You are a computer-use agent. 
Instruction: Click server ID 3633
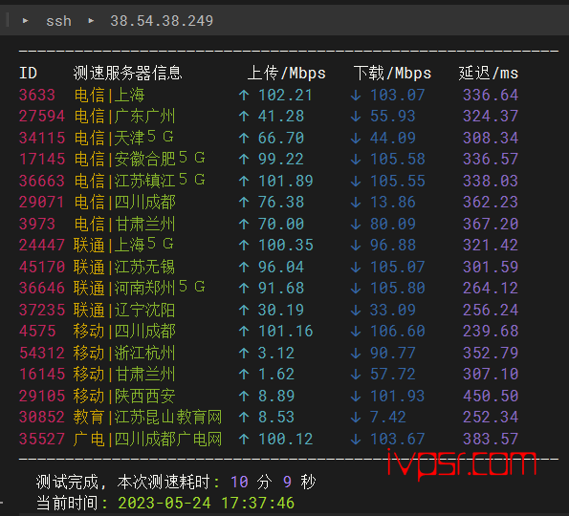pyautogui.click(x=37, y=95)
